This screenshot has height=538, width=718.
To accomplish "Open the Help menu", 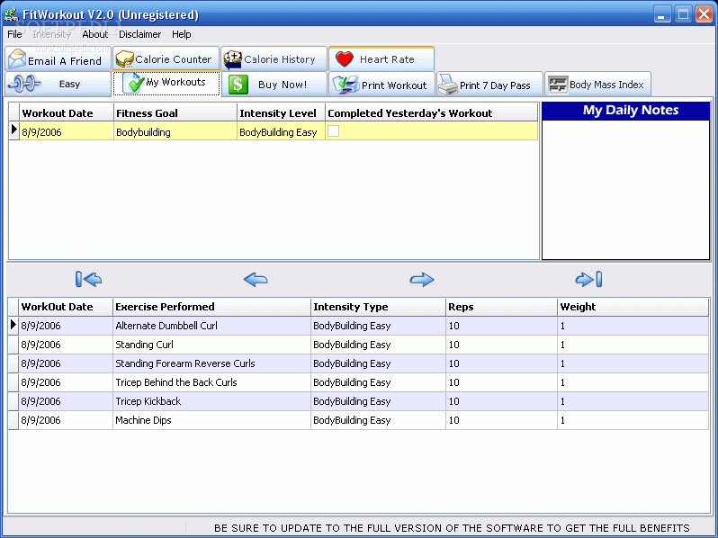I will (x=182, y=34).
